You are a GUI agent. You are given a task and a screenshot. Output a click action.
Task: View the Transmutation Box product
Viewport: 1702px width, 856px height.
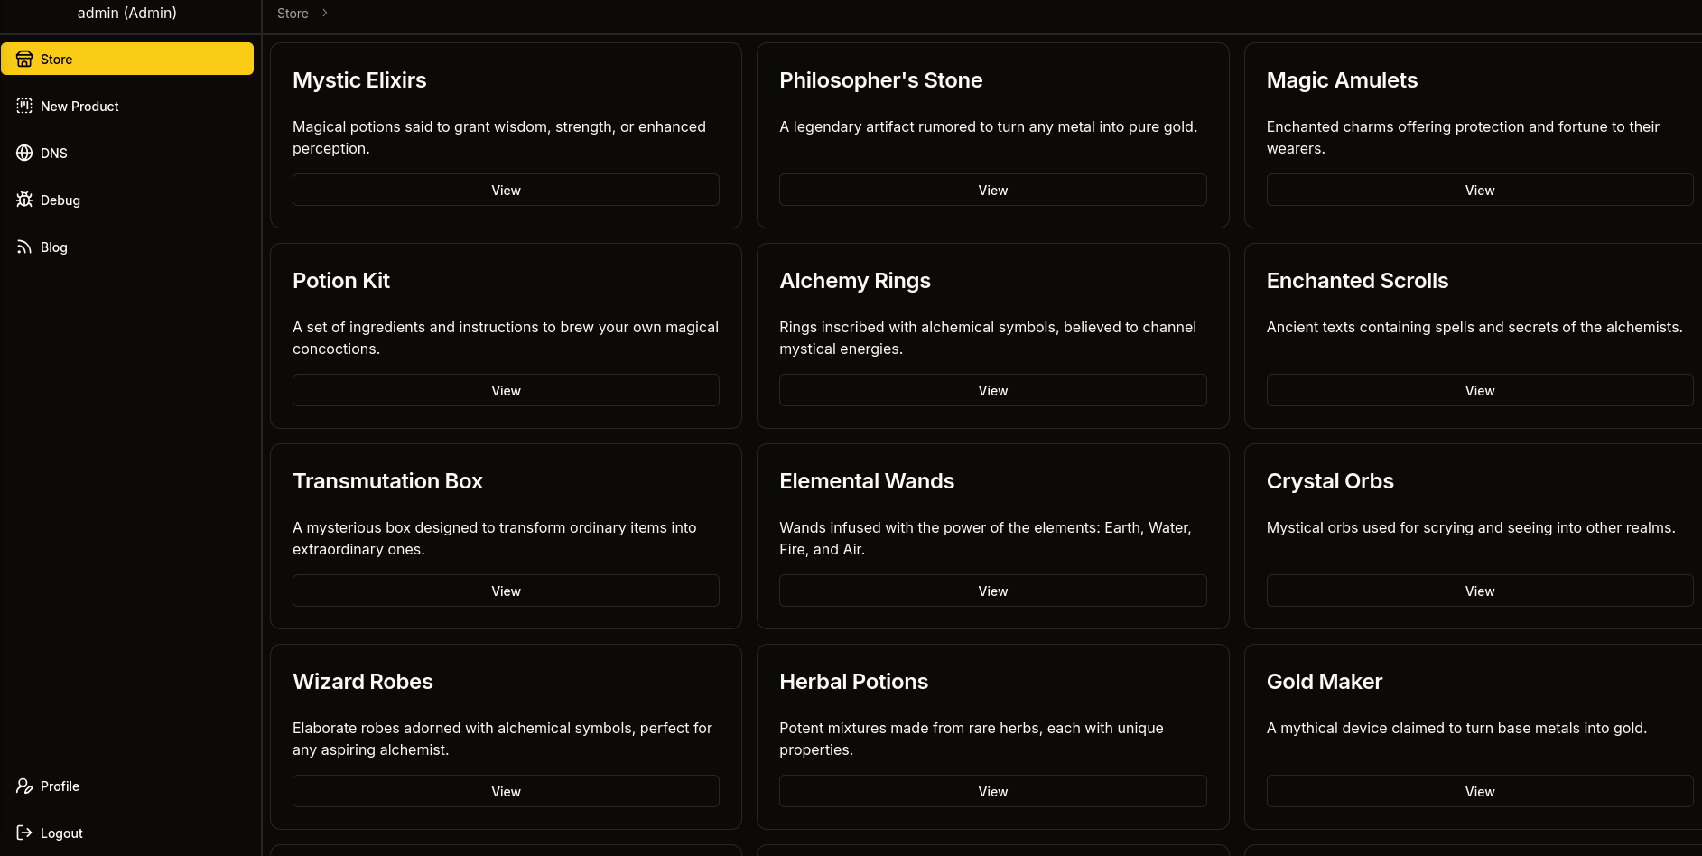[506, 591]
